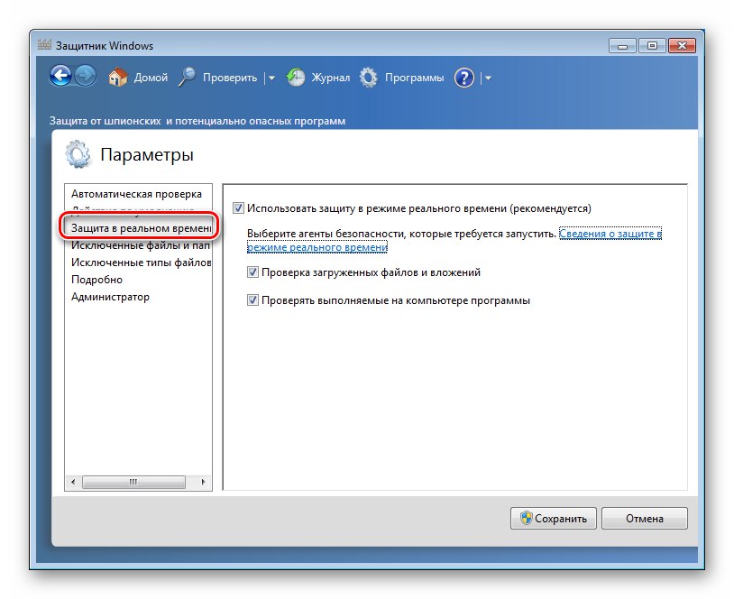Select the Проверить toolbar label
The height and width of the screenshot is (599, 734).
click(230, 78)
